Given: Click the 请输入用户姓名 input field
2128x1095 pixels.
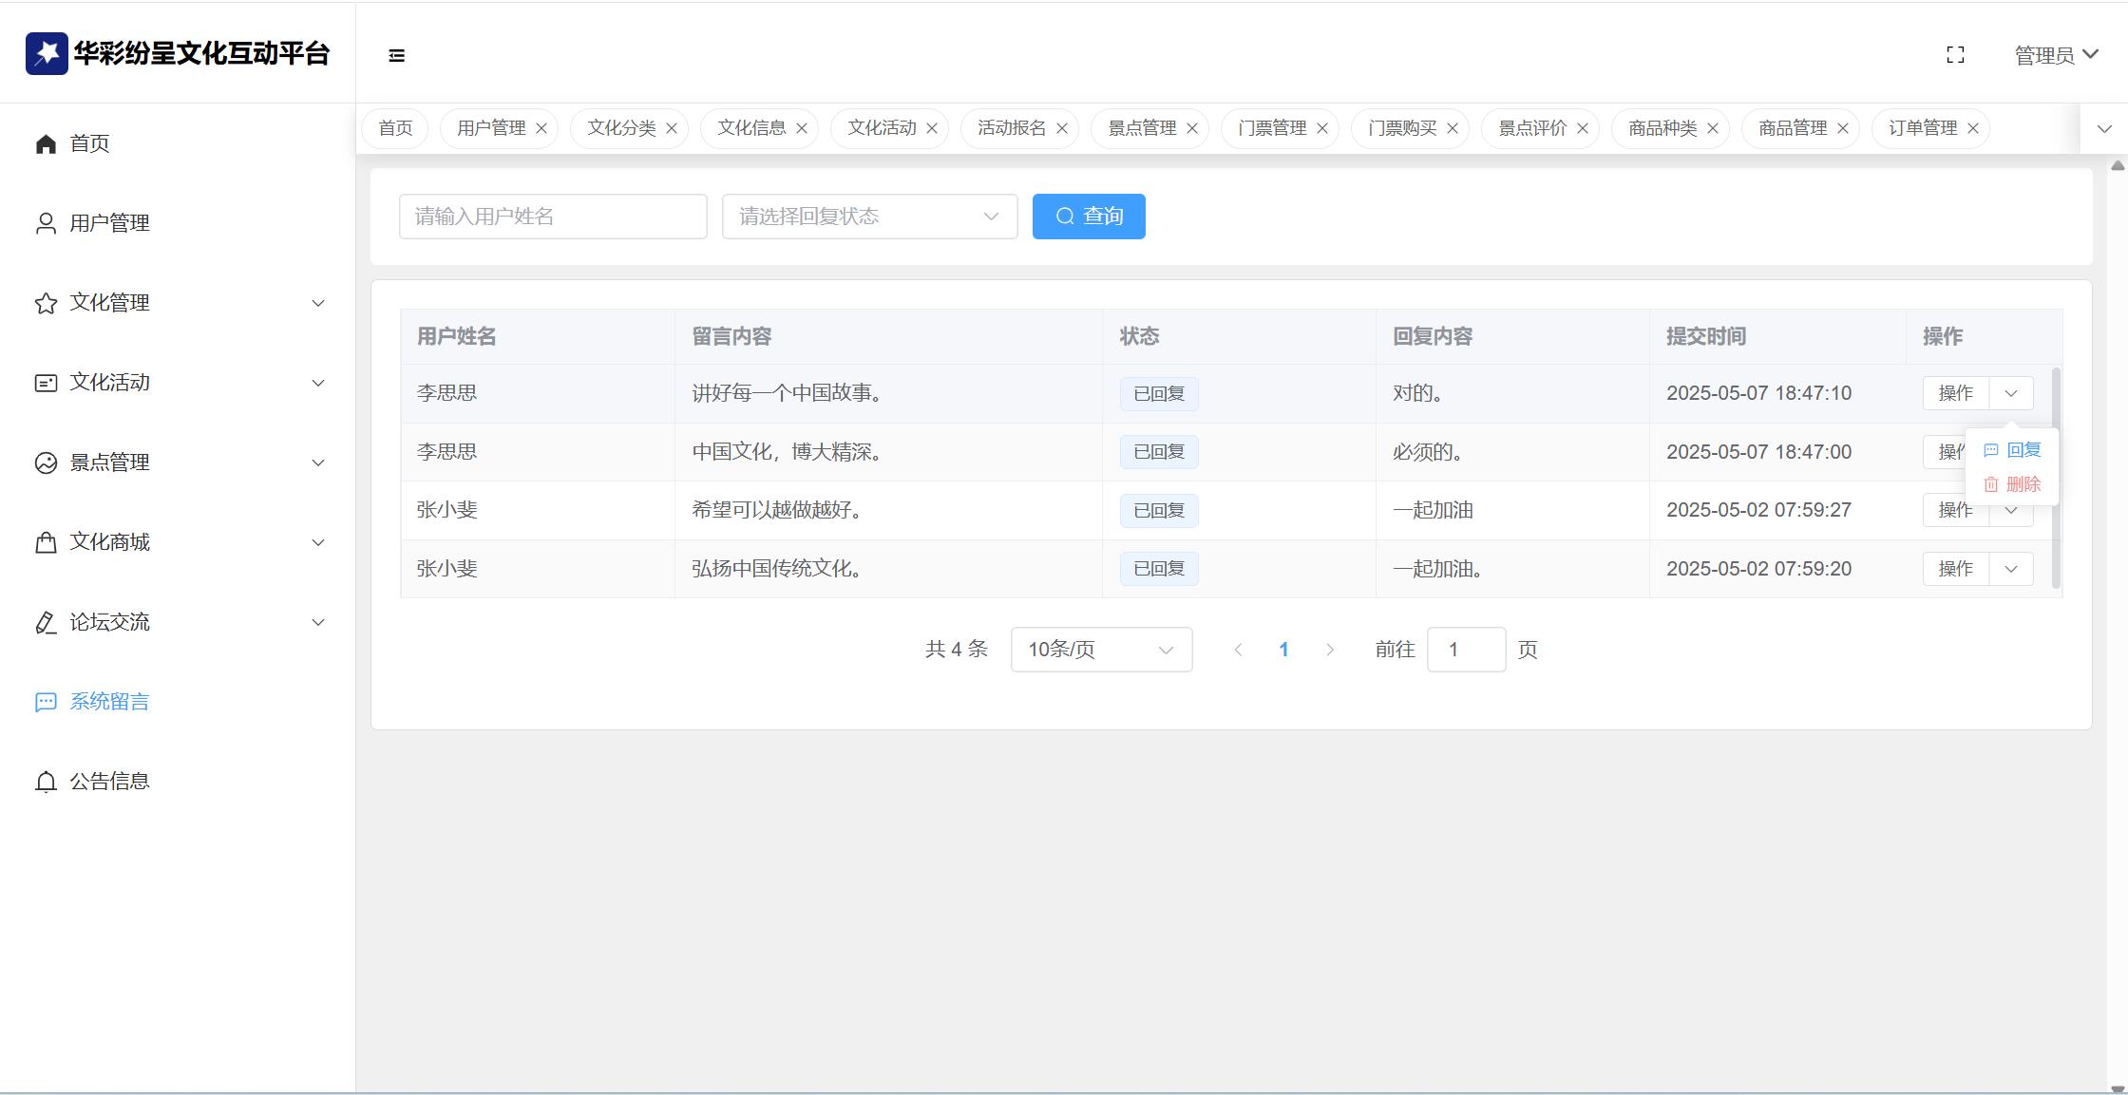Looking at the screenshot, I should click(x=553, y=217).
